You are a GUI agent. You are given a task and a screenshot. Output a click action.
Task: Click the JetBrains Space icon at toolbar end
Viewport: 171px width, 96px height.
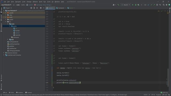[x=169, y=5]
